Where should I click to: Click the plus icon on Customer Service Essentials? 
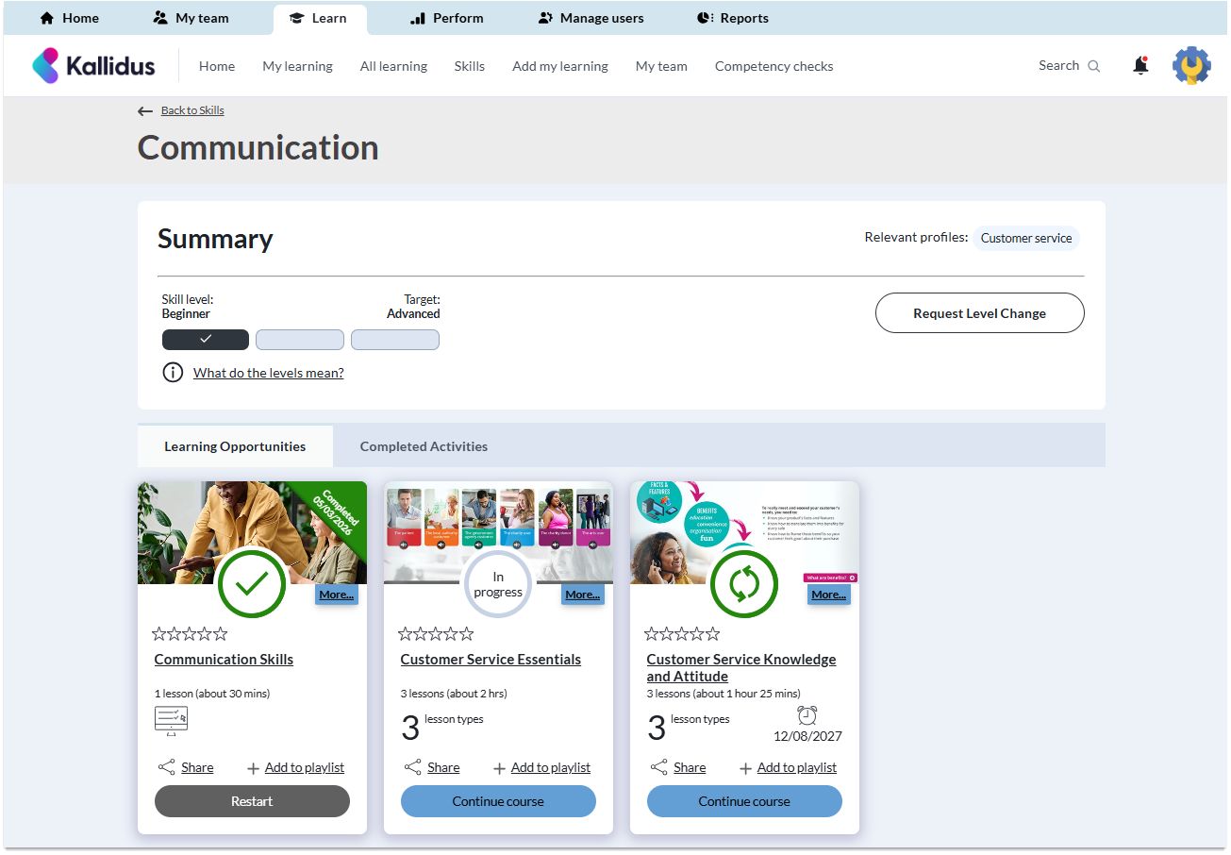point(499,768)
